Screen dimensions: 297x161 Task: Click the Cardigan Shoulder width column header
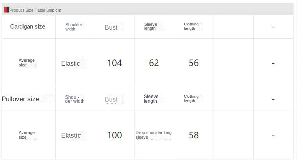click(x=74, y=27)
